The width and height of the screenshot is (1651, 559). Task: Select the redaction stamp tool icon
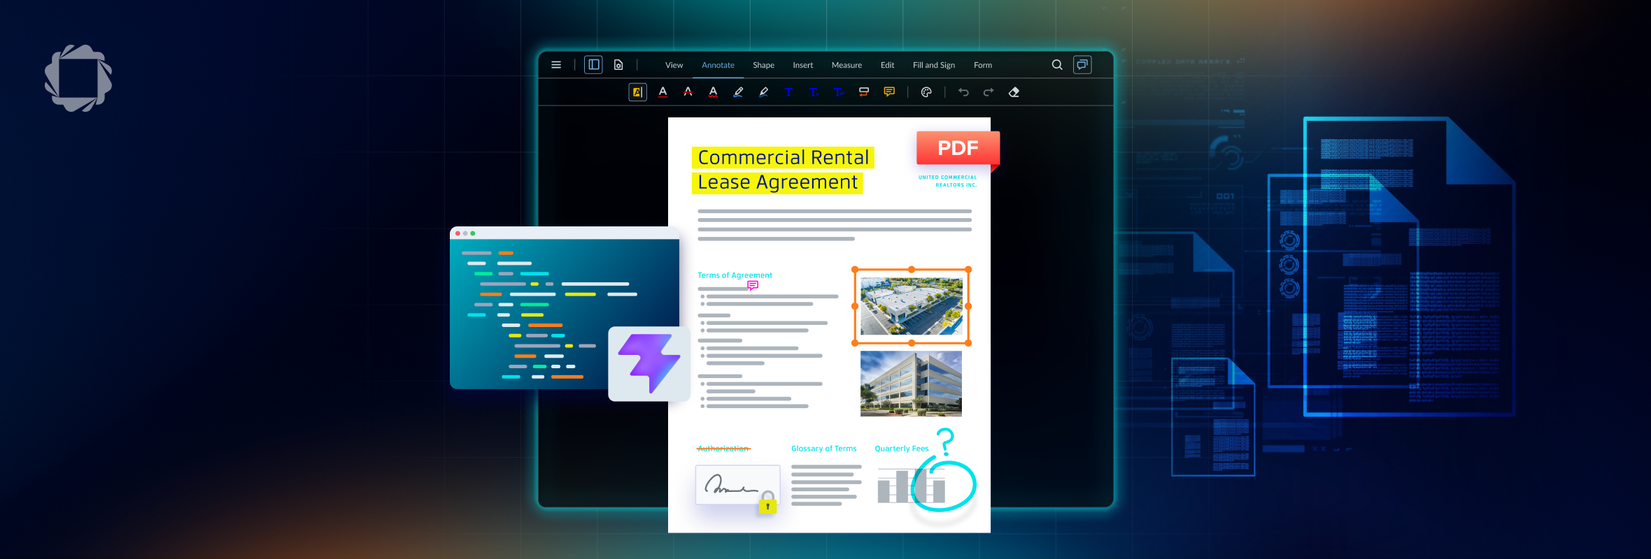(x=864, y=92)
